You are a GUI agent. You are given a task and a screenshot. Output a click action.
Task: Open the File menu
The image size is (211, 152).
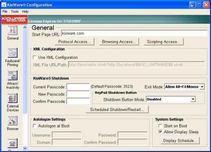[x=5, y=12]
